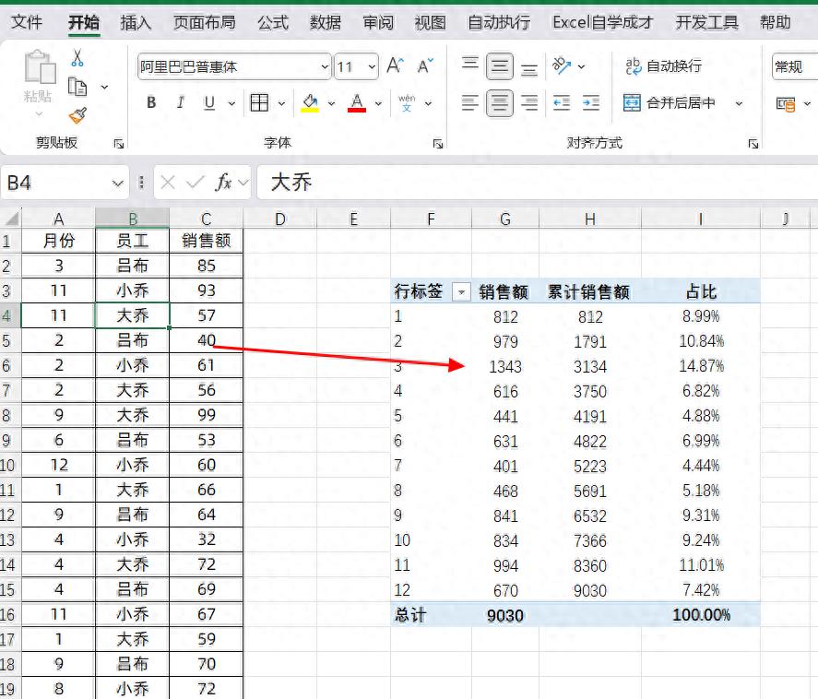Image resolution: width=818 pixels, height=699 pixels.
Task: Open the Excel自学成才 tab
Action: coord(602,22)
